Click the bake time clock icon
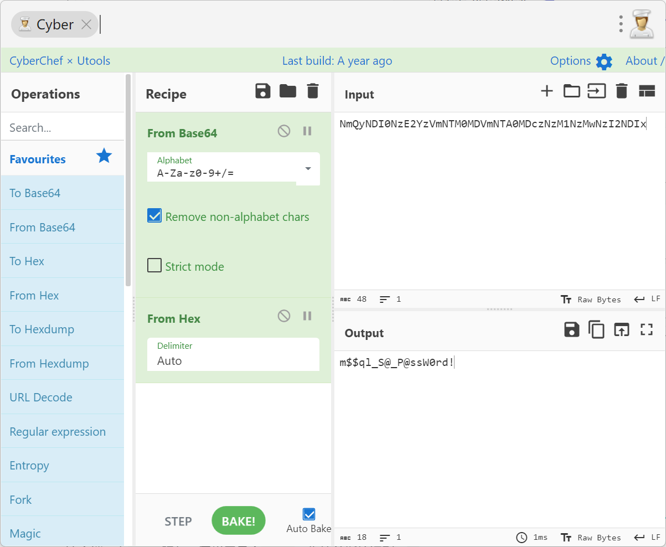The height and width of the screenshot is (547, 666). 522,537
